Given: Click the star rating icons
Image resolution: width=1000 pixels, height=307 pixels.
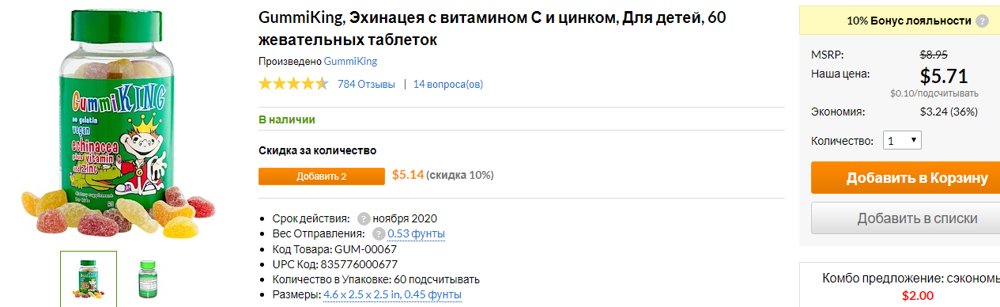Looking at the screenshot, I should pyautogui.click(x=293, y=84).
